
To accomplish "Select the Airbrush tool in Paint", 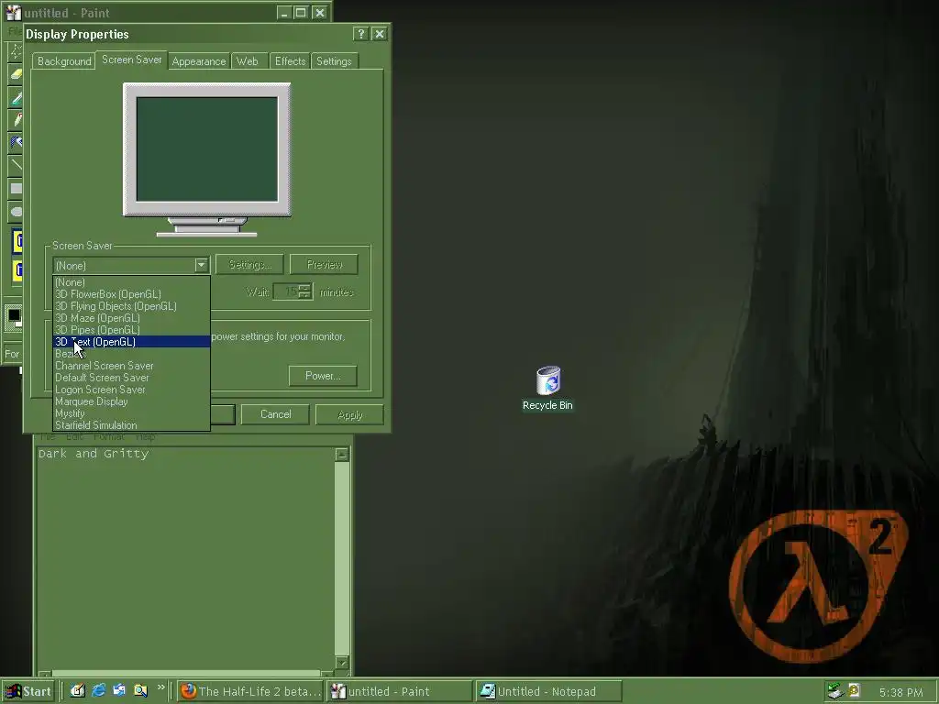I will pos(16,142).
